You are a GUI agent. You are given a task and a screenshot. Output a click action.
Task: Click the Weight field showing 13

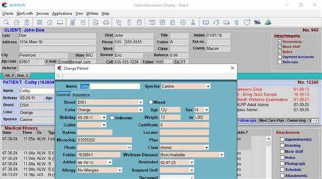point(170,117)
